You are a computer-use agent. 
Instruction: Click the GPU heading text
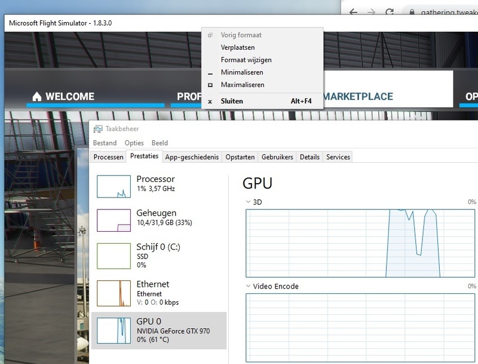click(x=258, y=184)
